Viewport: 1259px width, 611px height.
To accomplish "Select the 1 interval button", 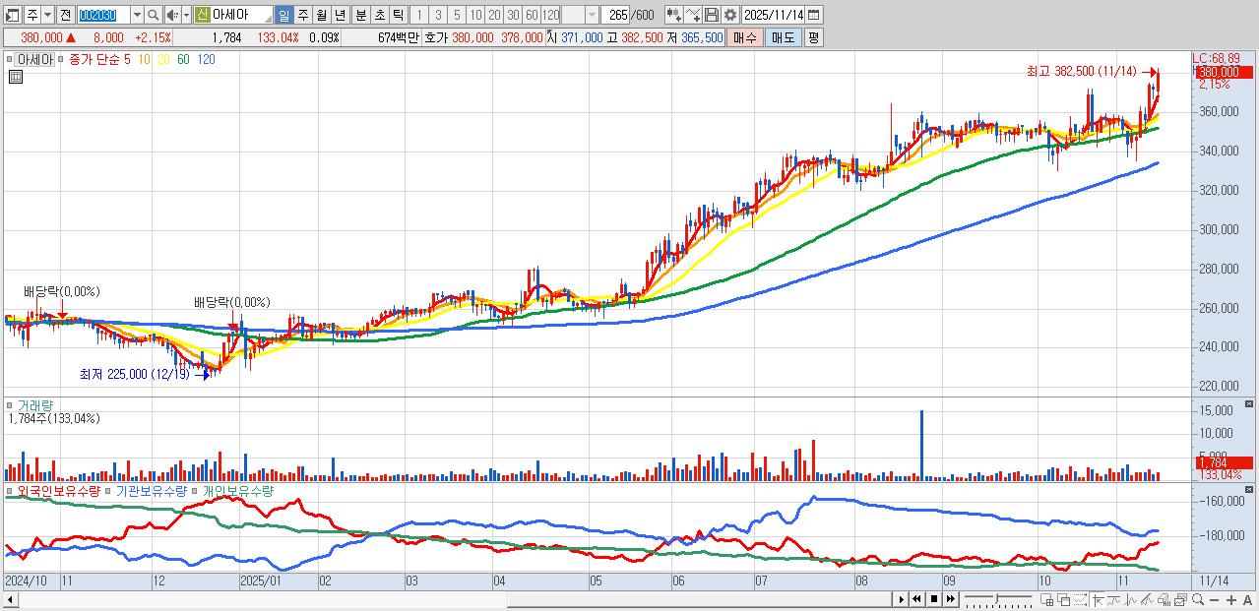I will point(418,15).
